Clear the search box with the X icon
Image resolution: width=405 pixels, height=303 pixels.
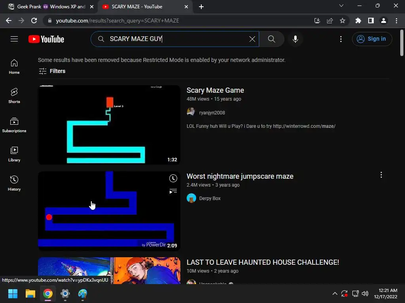(252, 39)
